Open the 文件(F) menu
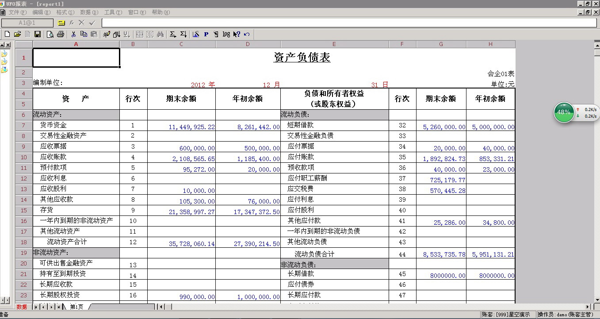The width and height of the screenshot is (600, 319). [18, 12]
